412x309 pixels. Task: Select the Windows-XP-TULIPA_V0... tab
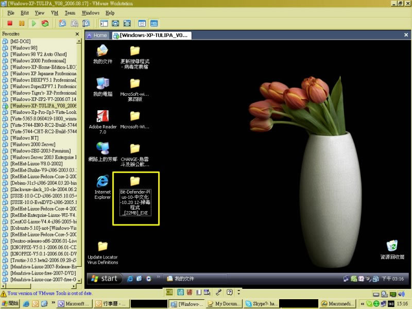click(151, 36)
